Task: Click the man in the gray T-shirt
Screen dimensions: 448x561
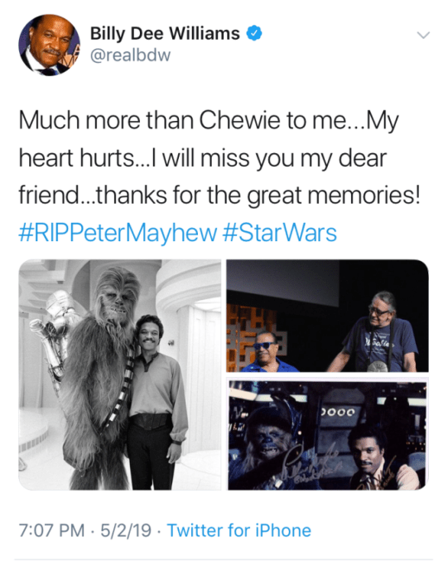Action: [x=379, y=333]
